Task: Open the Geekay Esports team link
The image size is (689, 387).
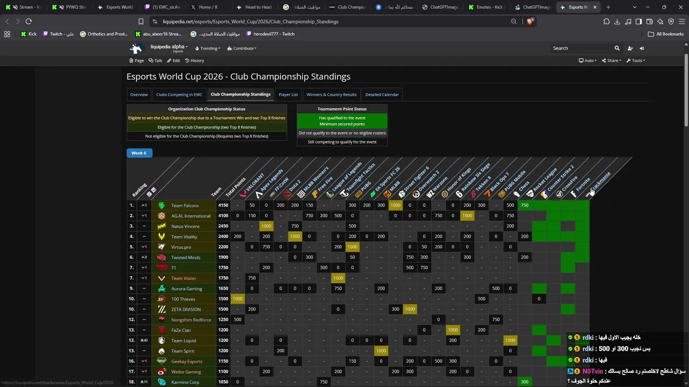Action: click(187, 361)
